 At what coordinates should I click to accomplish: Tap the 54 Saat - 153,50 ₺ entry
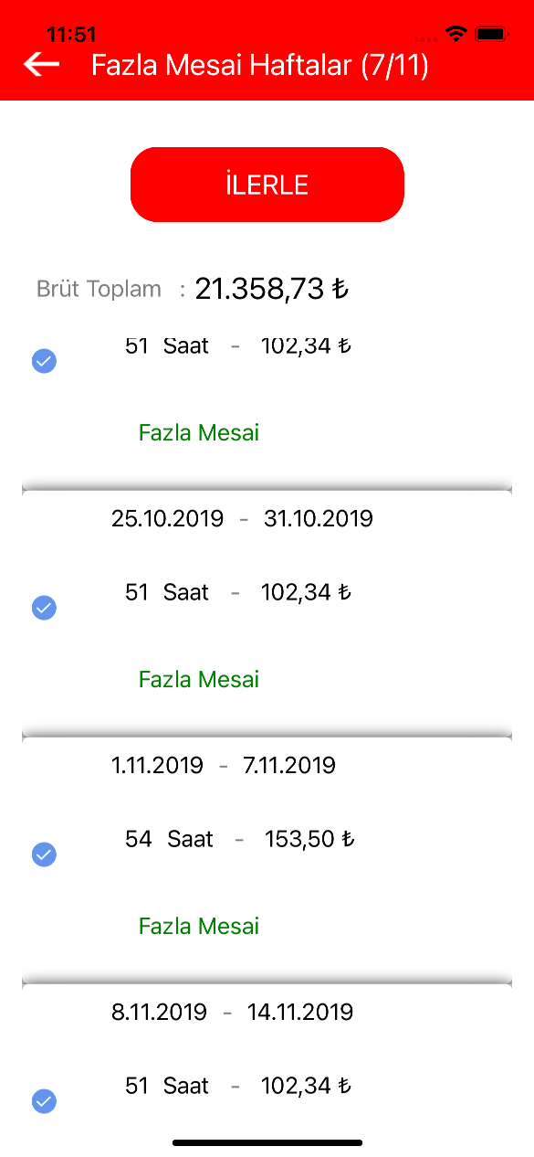[x=240, y=839]
